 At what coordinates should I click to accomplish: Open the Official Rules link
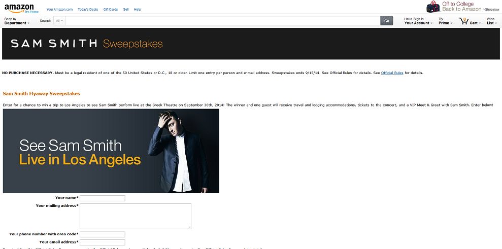pos(392,73)
